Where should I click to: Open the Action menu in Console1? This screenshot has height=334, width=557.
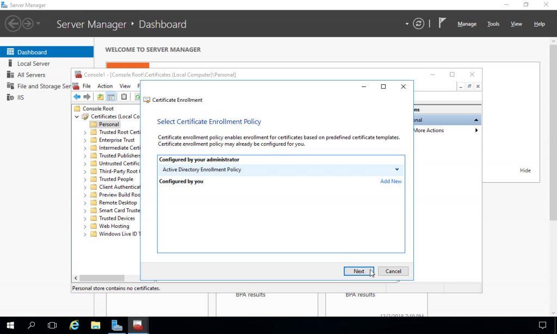tap(104, 85)
